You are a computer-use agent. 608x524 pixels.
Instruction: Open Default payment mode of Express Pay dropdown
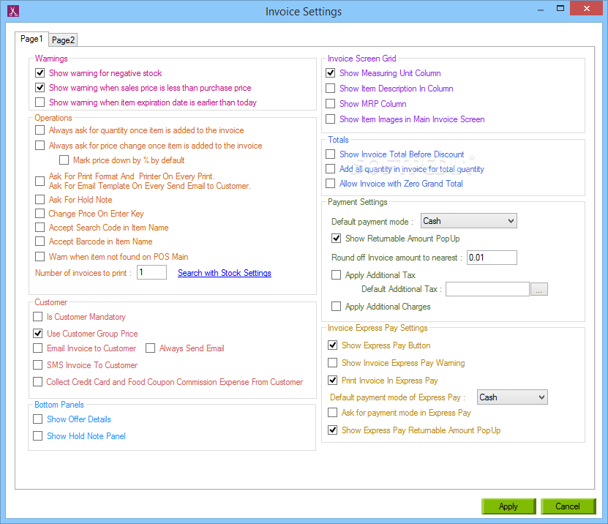(512, 397)
